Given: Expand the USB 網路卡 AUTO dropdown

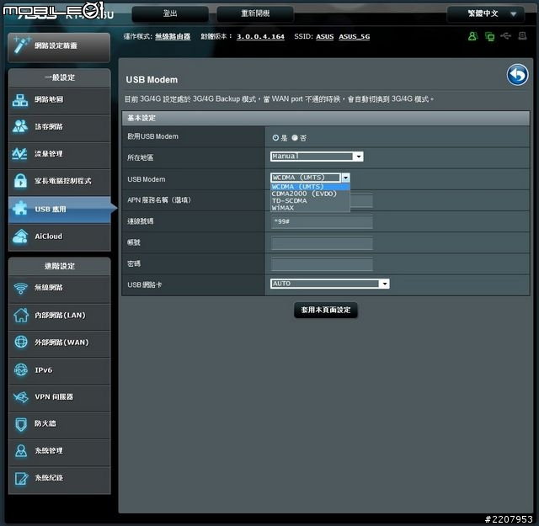Looking at the screenshot, I should pos(330,284).
